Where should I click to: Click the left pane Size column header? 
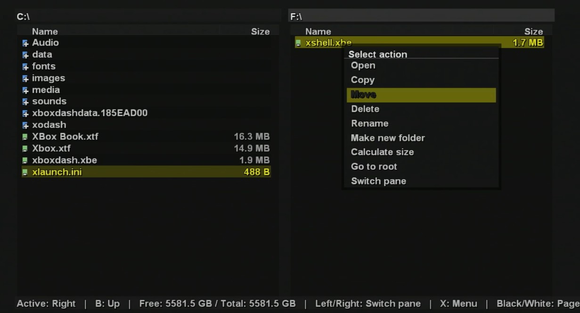pyautogui.click(x=260, y=32)
